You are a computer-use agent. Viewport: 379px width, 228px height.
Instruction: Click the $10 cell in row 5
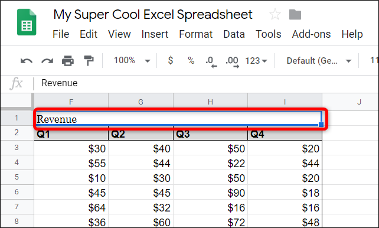(71, 177)
